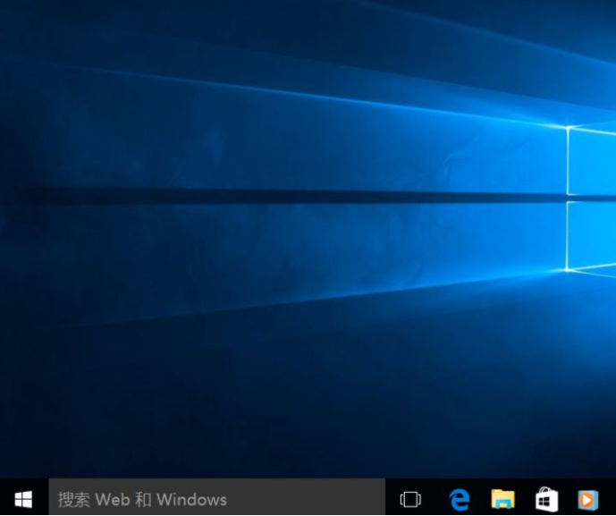Image resolution: width=616 pixels, height=516 pixels.
Task: Launch the media player taskbar icon
Action: tap(587, 500)
